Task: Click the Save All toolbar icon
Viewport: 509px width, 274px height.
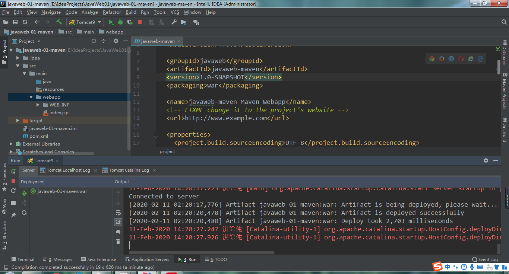Action: (15, 22)
